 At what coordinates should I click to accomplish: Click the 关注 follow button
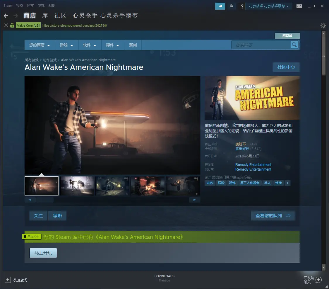(x=38, y=216)
